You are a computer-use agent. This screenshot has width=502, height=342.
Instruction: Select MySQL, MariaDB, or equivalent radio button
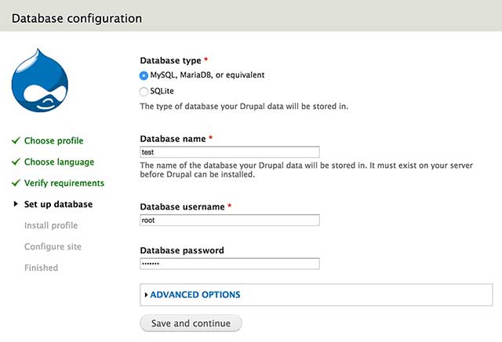click(144, 76)
